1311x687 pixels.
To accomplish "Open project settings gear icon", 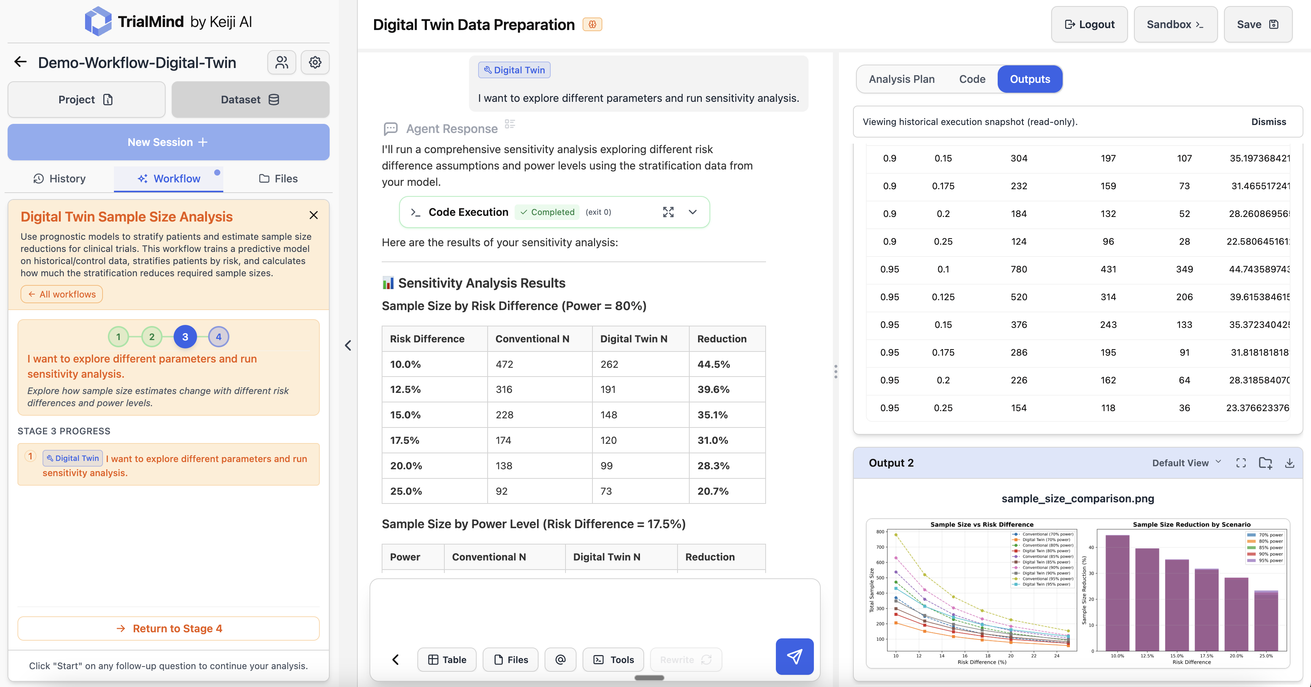I will (315, 62).
